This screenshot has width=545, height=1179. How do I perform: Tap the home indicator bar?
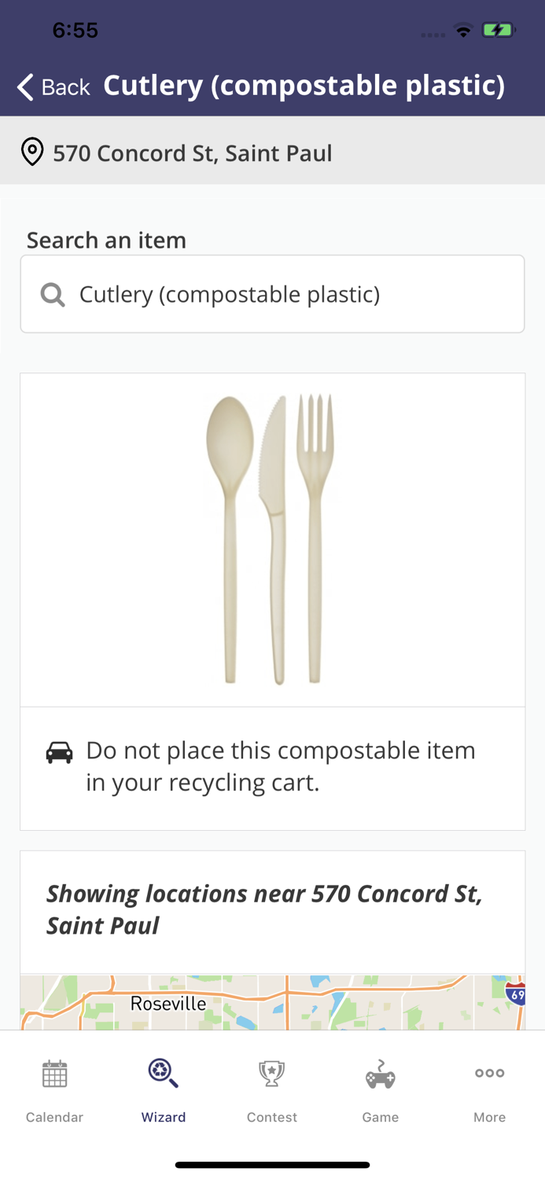tap(272, 1164)
